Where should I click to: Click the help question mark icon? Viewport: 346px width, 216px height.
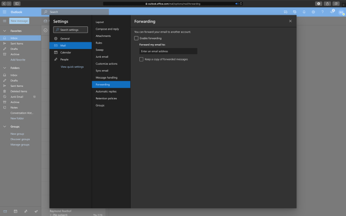(322, 12)
